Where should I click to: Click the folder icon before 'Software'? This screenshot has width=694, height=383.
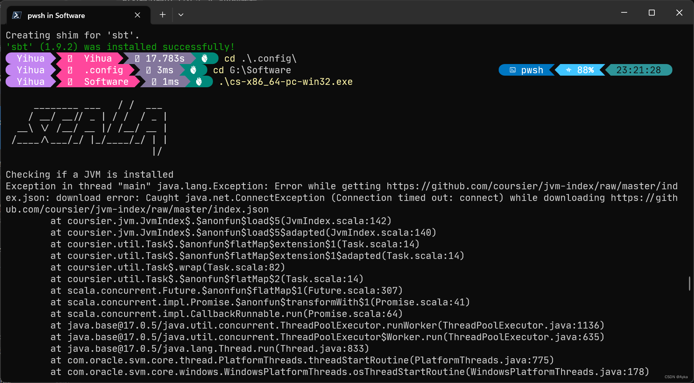point(70,82)
